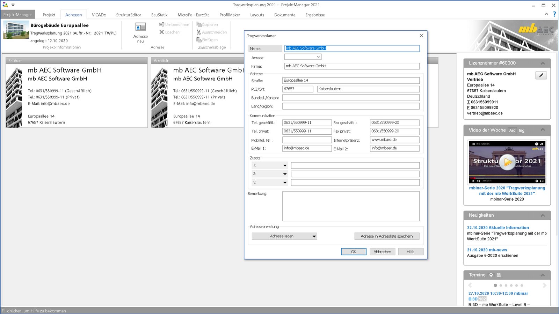Switch to the Projekt tab
This screenshot has width=559, height=314.
(x=49, y=15)
